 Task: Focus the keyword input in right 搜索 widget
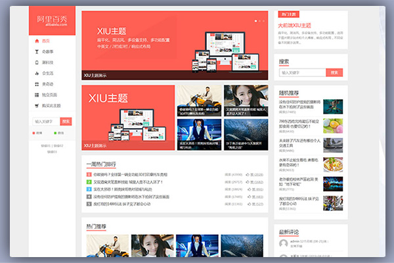[x=303, y=72]
